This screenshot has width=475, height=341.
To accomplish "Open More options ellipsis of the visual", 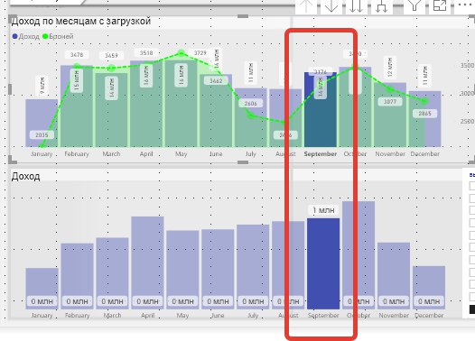I will coord(465,5).
